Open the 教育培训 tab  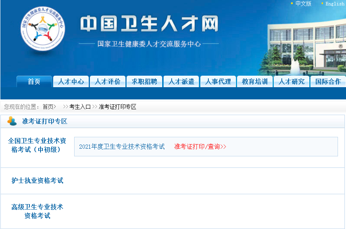(255, 81)
